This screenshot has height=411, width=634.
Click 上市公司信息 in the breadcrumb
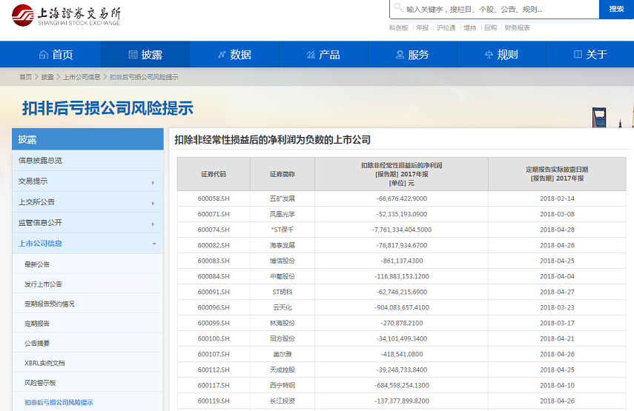tap(82, 77)
